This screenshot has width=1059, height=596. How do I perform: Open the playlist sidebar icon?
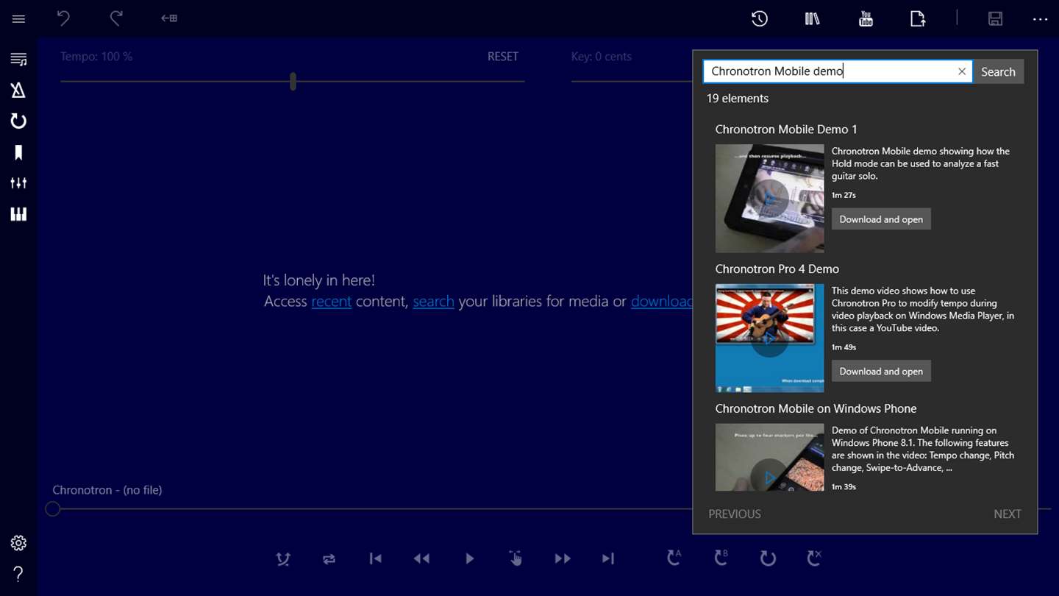pyautogui.click(x=18, y=60)
